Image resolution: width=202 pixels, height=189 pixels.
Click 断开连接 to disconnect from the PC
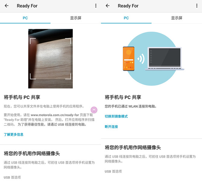pos(111,127)
